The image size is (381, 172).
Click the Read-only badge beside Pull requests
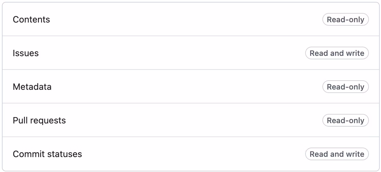(x=345, y=121)
